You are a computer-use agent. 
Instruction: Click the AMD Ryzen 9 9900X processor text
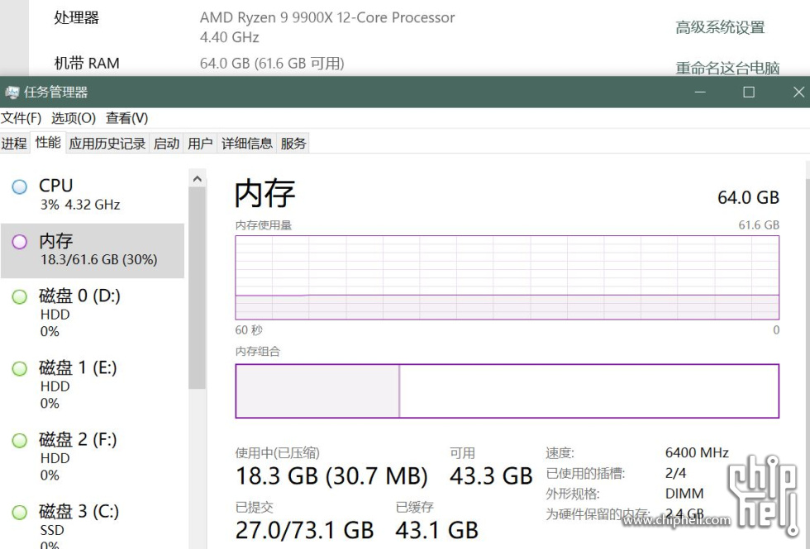point(327,18)
